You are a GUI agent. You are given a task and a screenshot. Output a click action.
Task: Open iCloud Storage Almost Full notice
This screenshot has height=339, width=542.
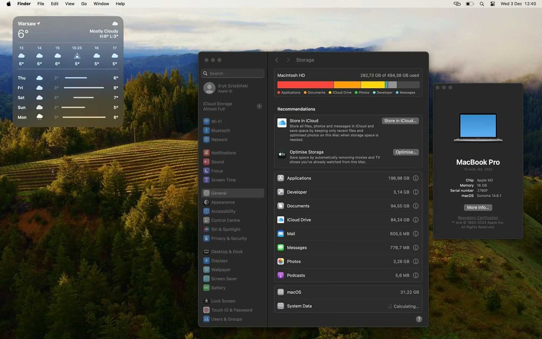tap(233, 106)
